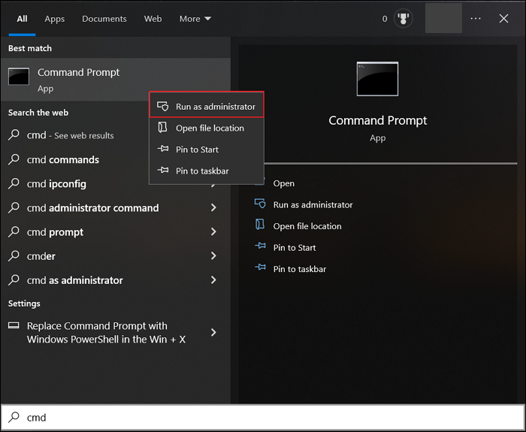Click the rewards trophy icon in header

[405, 19]
